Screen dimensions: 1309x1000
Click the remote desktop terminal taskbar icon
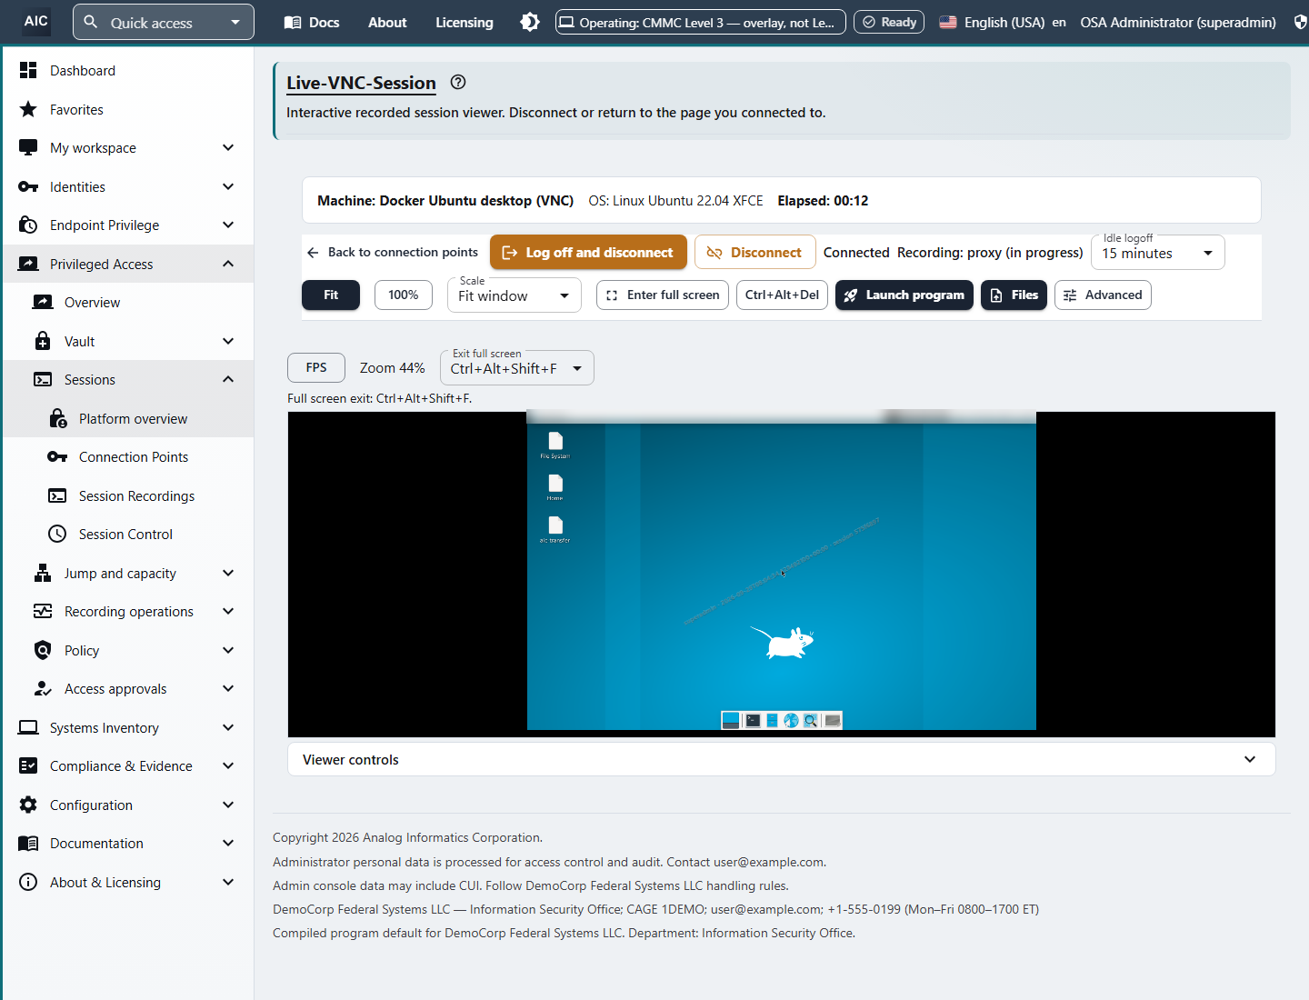pyautogui.click(x=753, y=721)
